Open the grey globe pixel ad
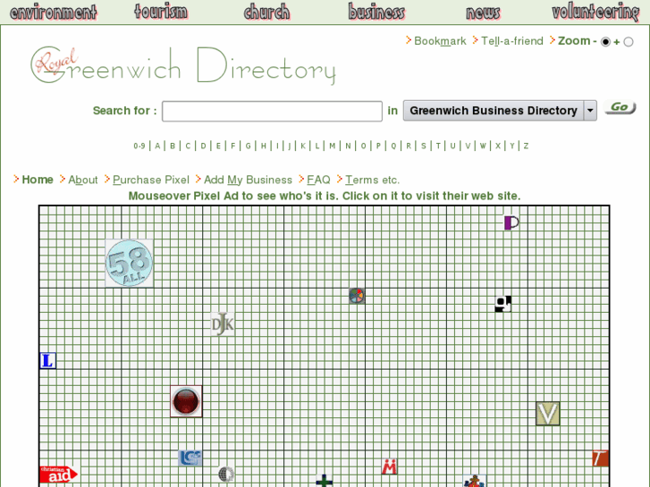The height and width of the screenshot is (487, 650). point(226,474)
